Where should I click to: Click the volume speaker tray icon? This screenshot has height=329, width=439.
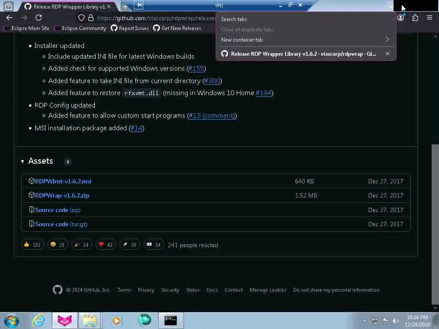[395, 321]
